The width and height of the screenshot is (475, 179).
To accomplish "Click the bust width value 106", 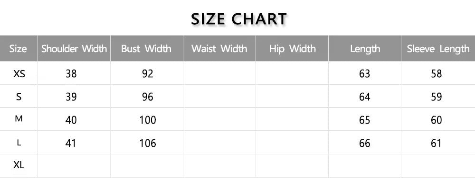I will tap(148, 143).
